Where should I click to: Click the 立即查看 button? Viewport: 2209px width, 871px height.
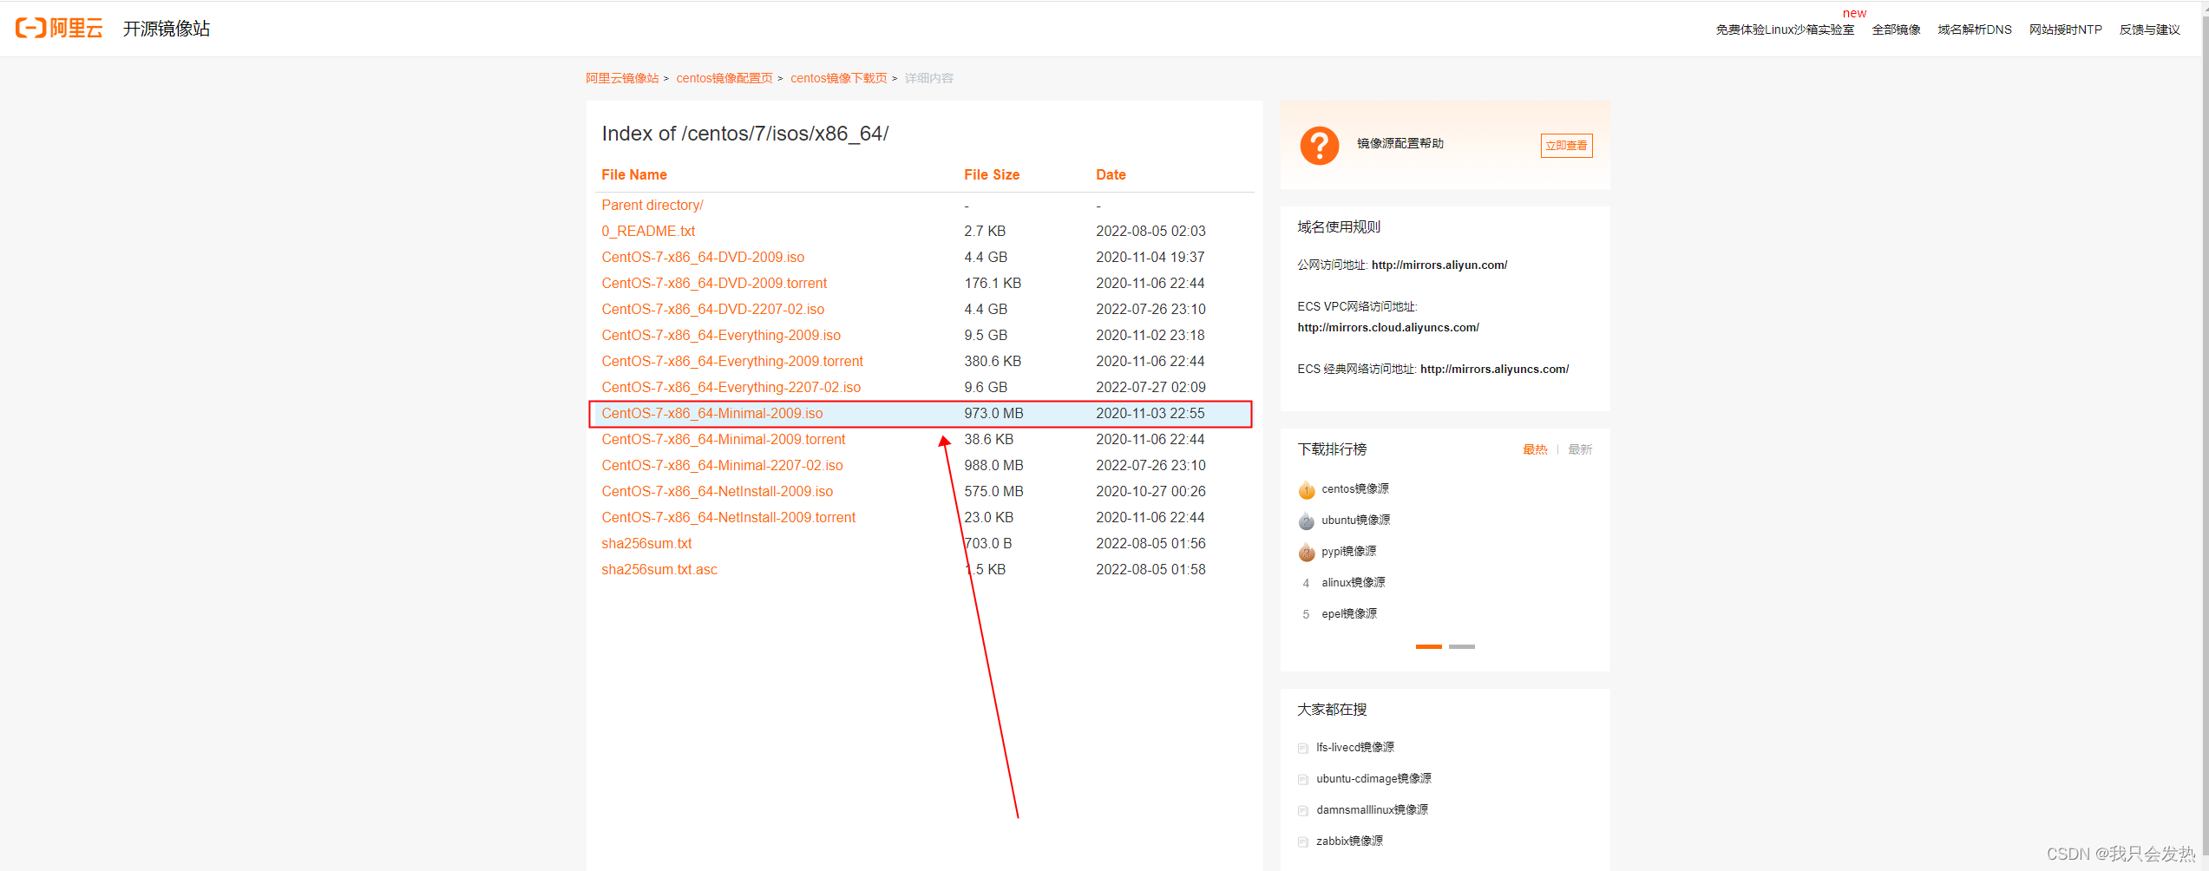(1566, 146)
